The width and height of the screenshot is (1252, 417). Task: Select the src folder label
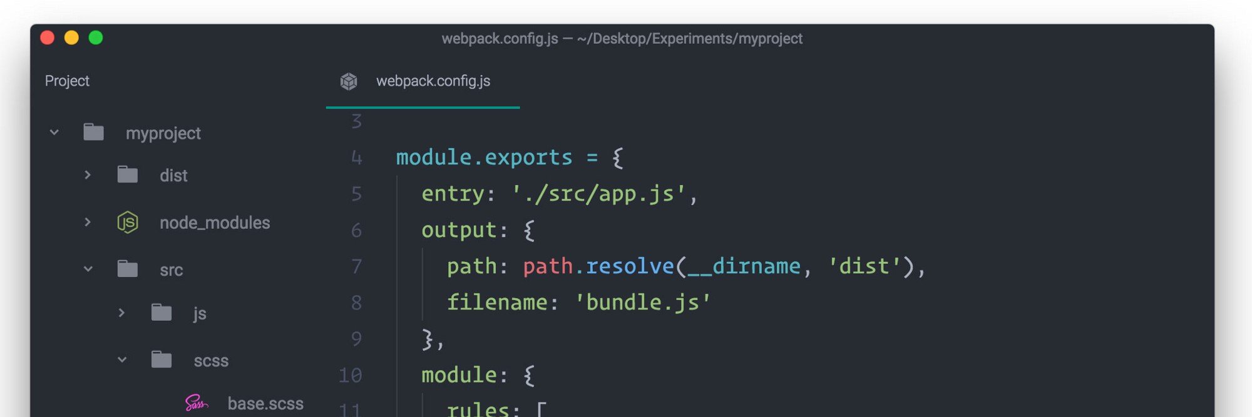pyautogui.click(x=172, y=270)
